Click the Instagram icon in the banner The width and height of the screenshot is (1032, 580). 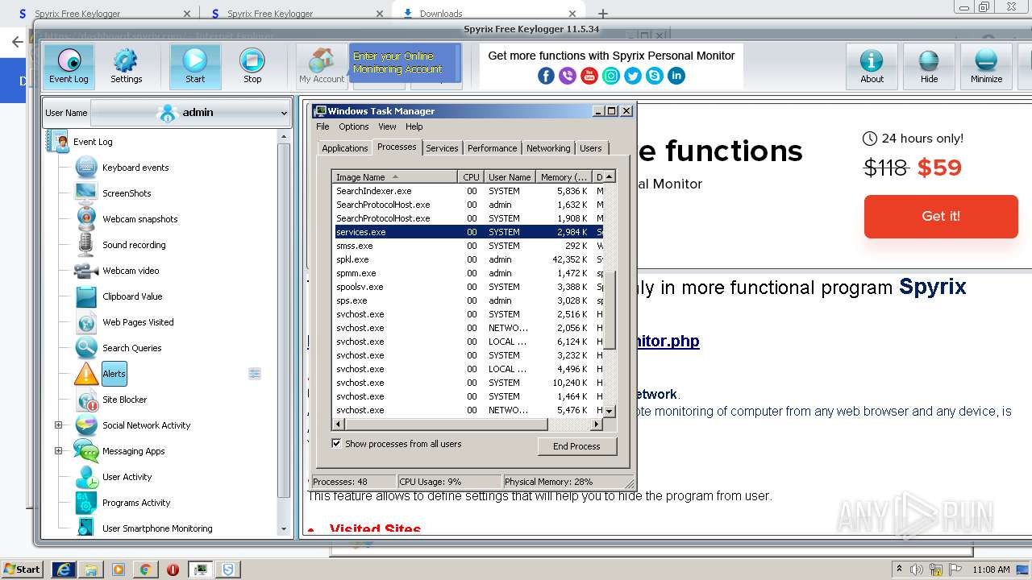click(611, 76)
